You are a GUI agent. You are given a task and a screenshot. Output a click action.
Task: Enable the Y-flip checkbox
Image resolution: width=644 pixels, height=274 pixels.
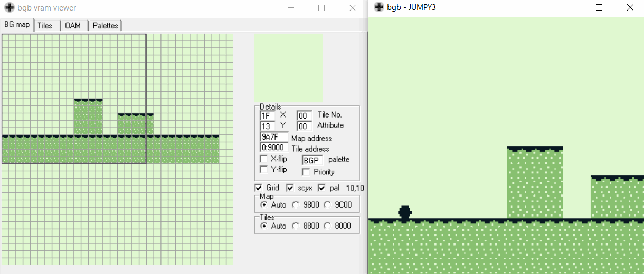click(264, 170)
